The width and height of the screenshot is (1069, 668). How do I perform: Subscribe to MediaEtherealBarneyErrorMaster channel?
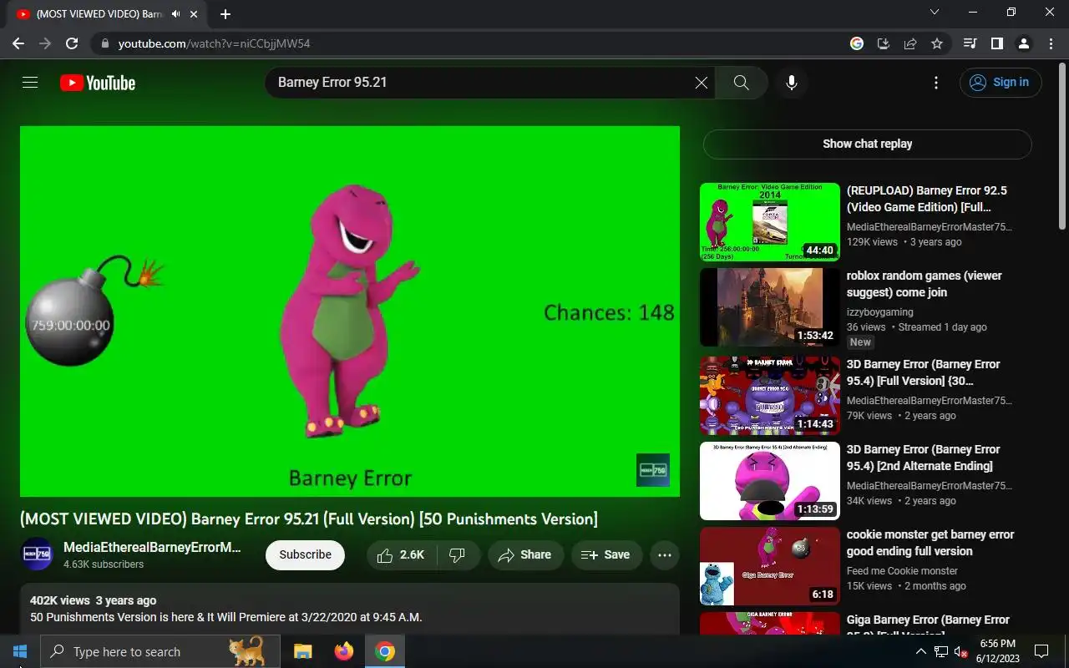click(305, 555)
